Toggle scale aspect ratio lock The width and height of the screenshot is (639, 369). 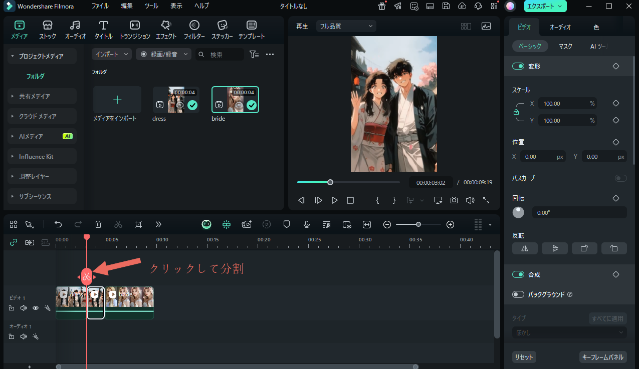516,113
